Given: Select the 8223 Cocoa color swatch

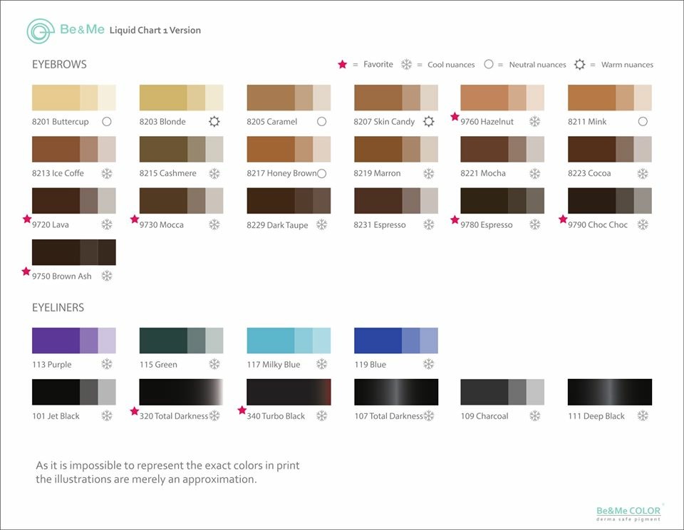Looking at the screenshot, I should tap(609, 149).
